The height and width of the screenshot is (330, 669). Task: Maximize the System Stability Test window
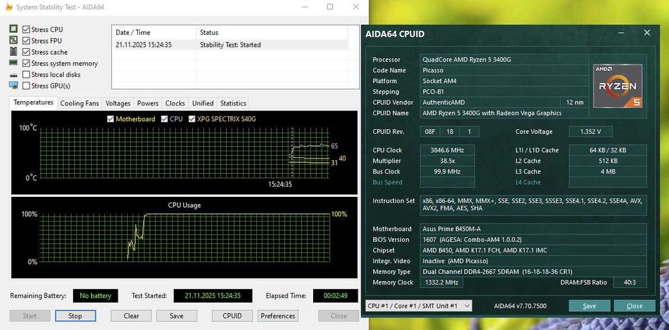(330, 7)
